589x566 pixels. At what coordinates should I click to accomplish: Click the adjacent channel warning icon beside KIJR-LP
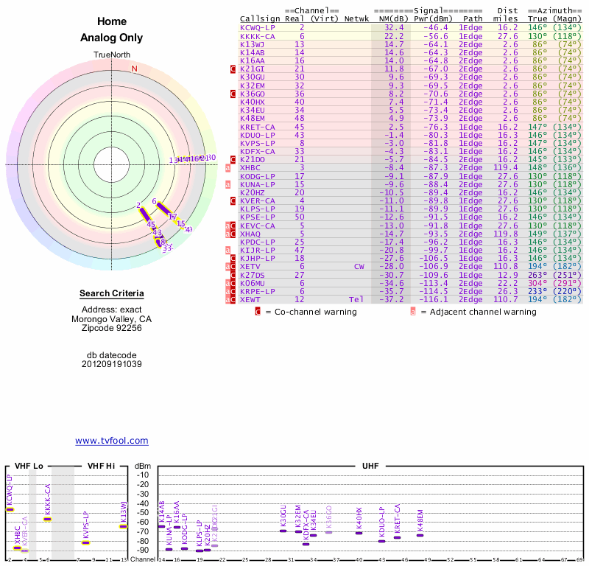pos(228,250)
